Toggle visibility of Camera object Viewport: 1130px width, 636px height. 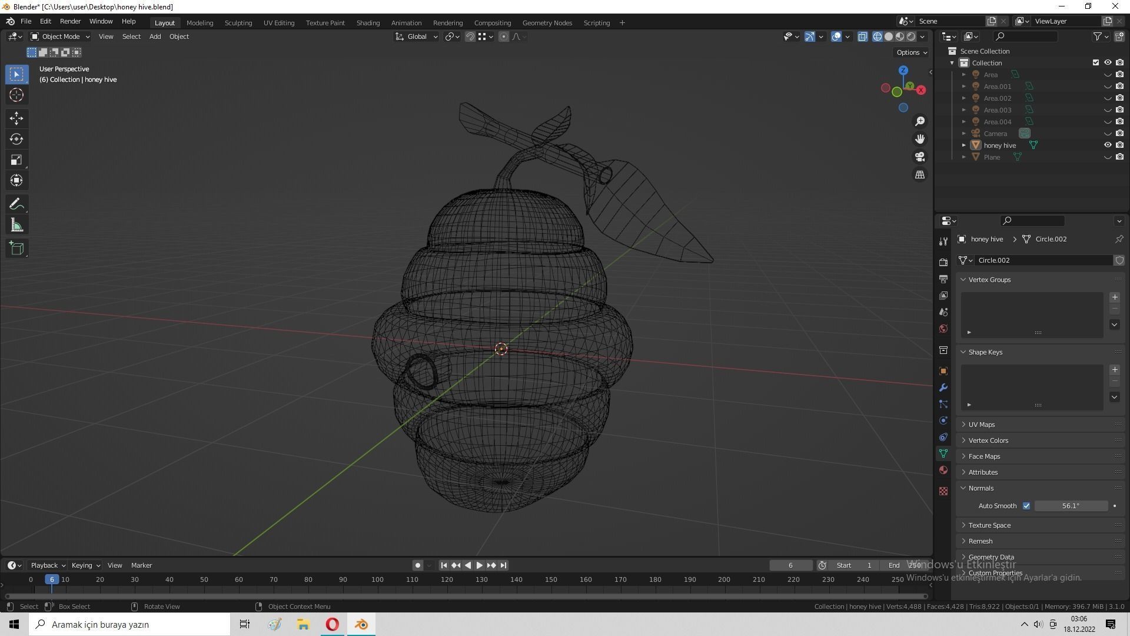[1107, 134]
